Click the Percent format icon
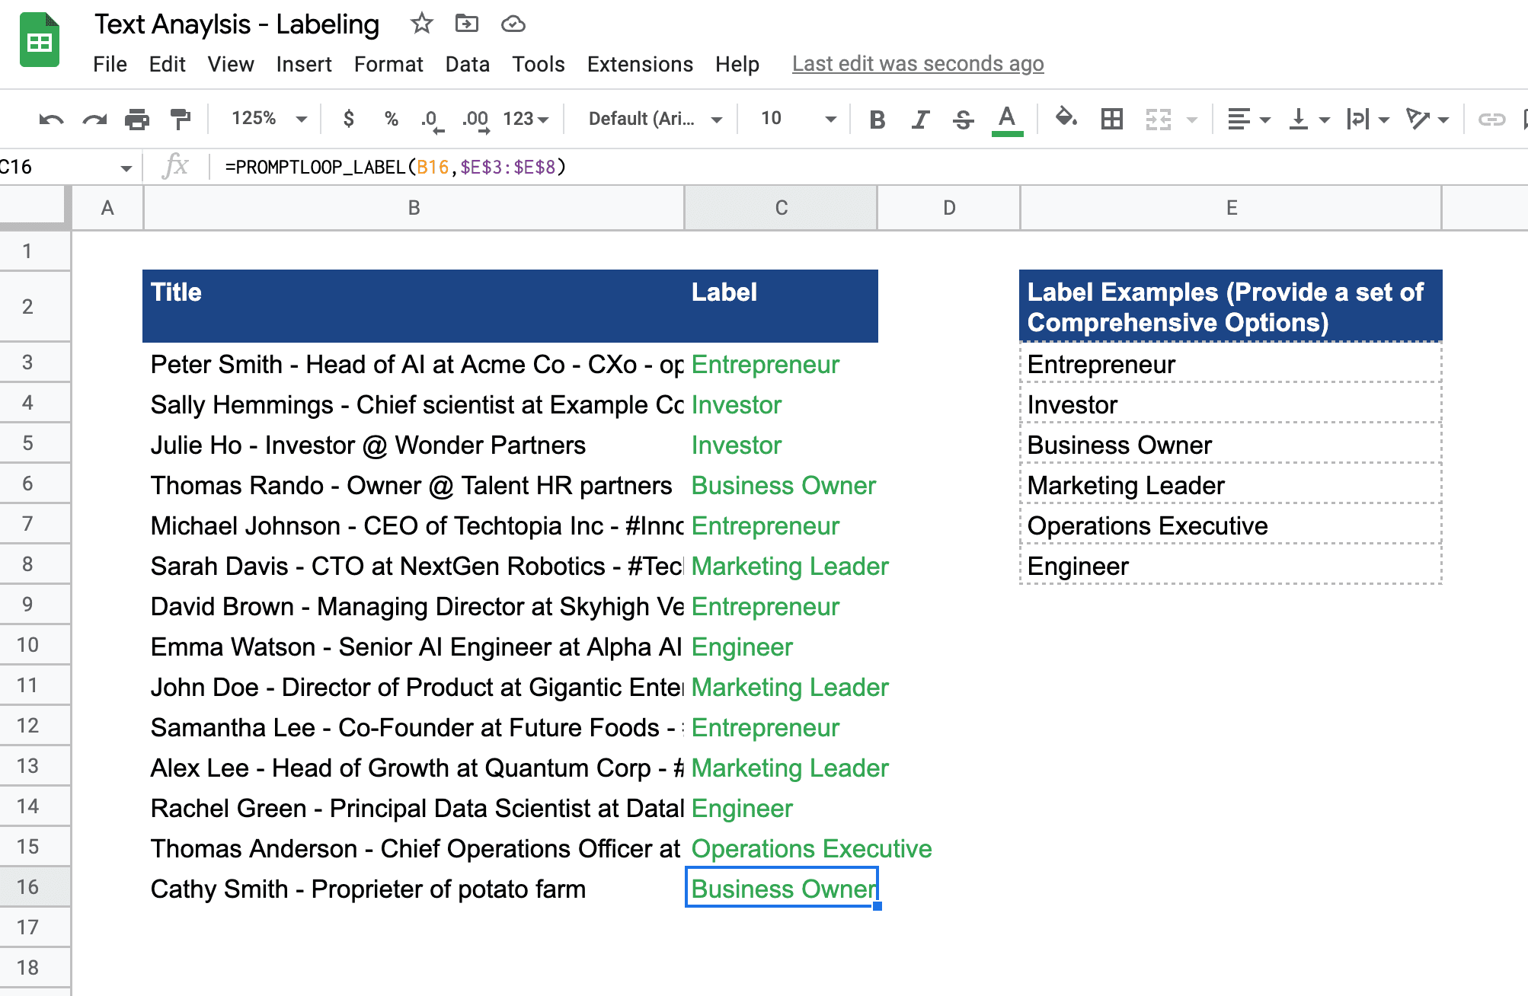This screenshot has height=996, width=1528. tap(392, 119)
